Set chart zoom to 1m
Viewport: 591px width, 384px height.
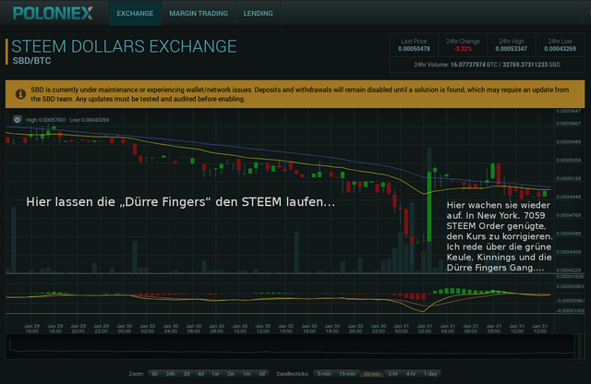click(x=247, y=374)
